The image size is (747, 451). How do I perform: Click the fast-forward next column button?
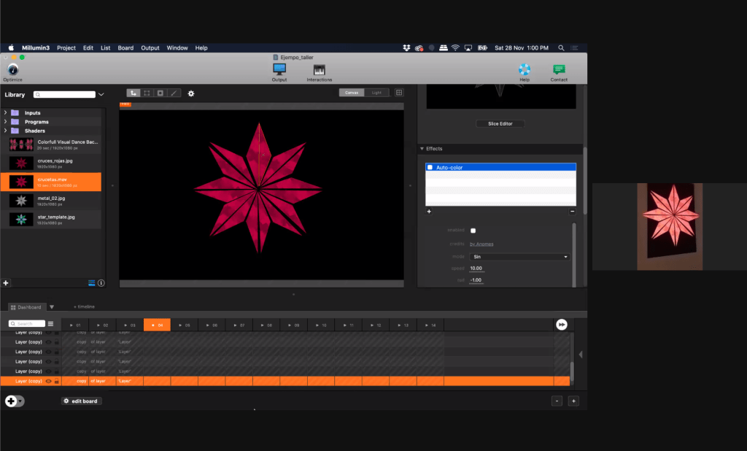(x=561, y=324)
